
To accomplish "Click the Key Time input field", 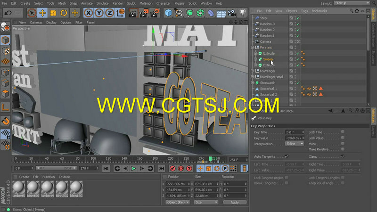I will click(x=295, y=132).
